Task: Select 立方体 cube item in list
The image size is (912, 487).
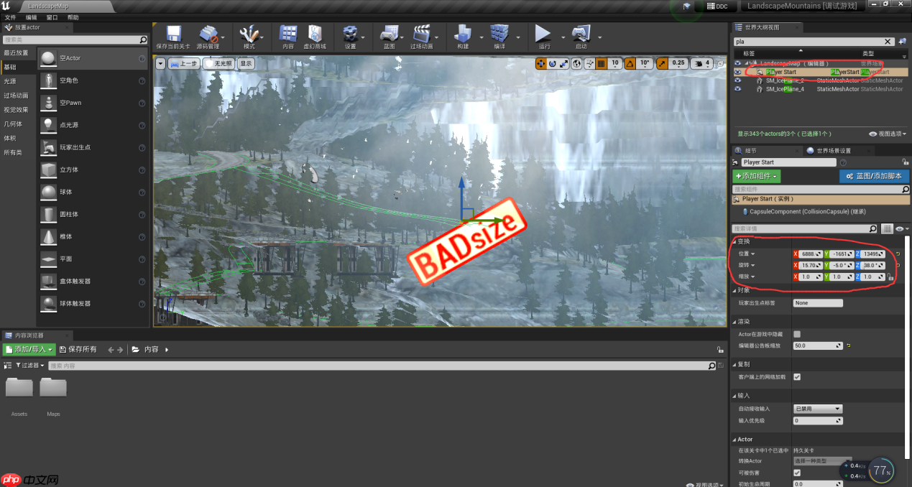Action: pyautogui.click(x=93, y=170)
